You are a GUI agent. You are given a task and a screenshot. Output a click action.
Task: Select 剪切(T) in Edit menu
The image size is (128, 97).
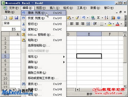44,24
